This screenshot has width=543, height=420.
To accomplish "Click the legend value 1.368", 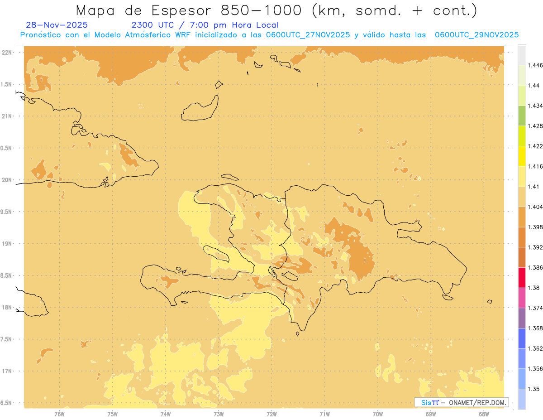I will coord(535,328).
